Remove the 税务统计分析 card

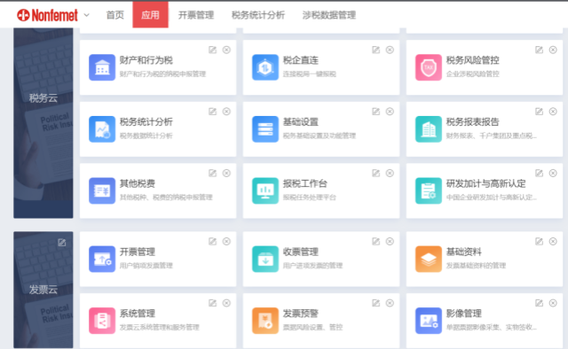pyautogui.click(x=226, y=112)
